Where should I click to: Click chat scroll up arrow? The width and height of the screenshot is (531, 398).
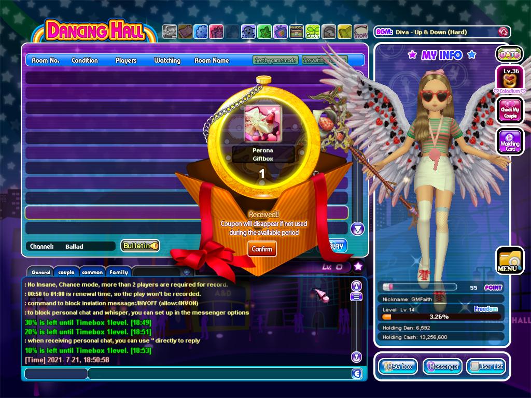click(x=356, y=286)
